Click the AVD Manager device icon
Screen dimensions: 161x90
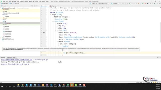(153, 4)
